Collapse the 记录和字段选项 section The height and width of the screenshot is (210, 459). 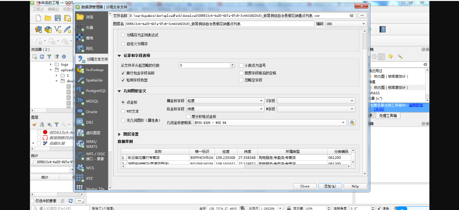pos(119,56)
